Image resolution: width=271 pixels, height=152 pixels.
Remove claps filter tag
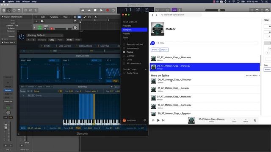[x=167, y=50]
